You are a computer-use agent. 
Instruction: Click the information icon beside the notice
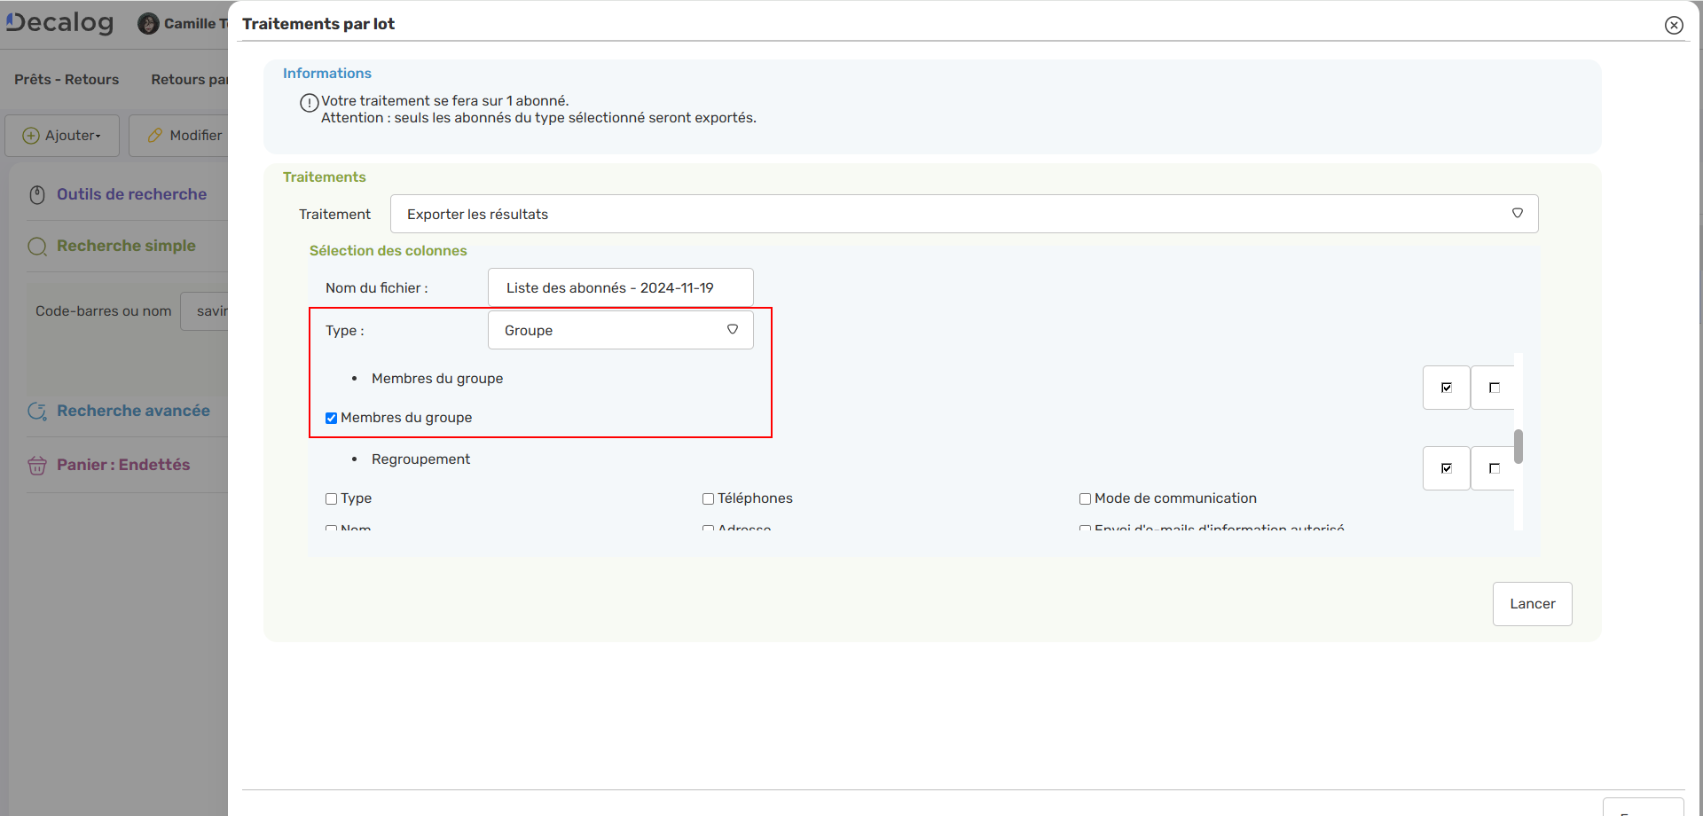click(309, 103)
